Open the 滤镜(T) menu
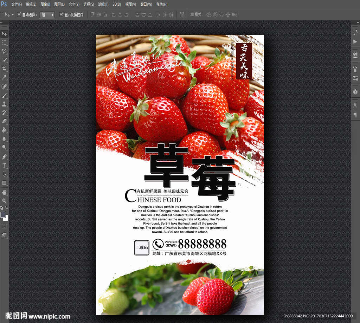The image size is (360, 323). tap(103, 4)
